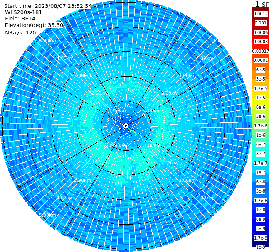Click the 0.00017 colorbar label
The height and width of the screenshot is (252, 269).
point(261,51)
